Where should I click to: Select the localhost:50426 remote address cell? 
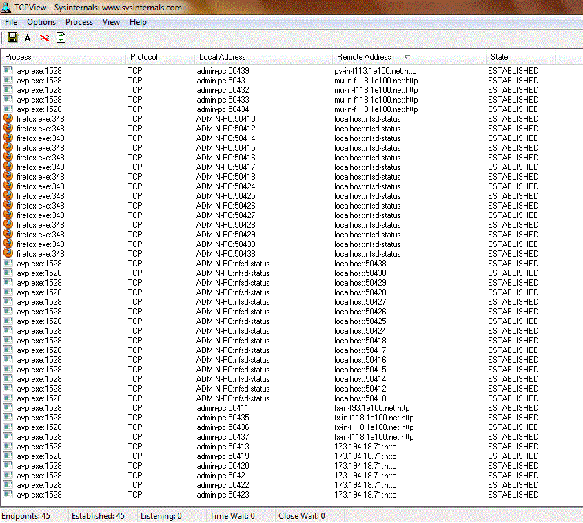pyautogui.click(x=360, y=312)
